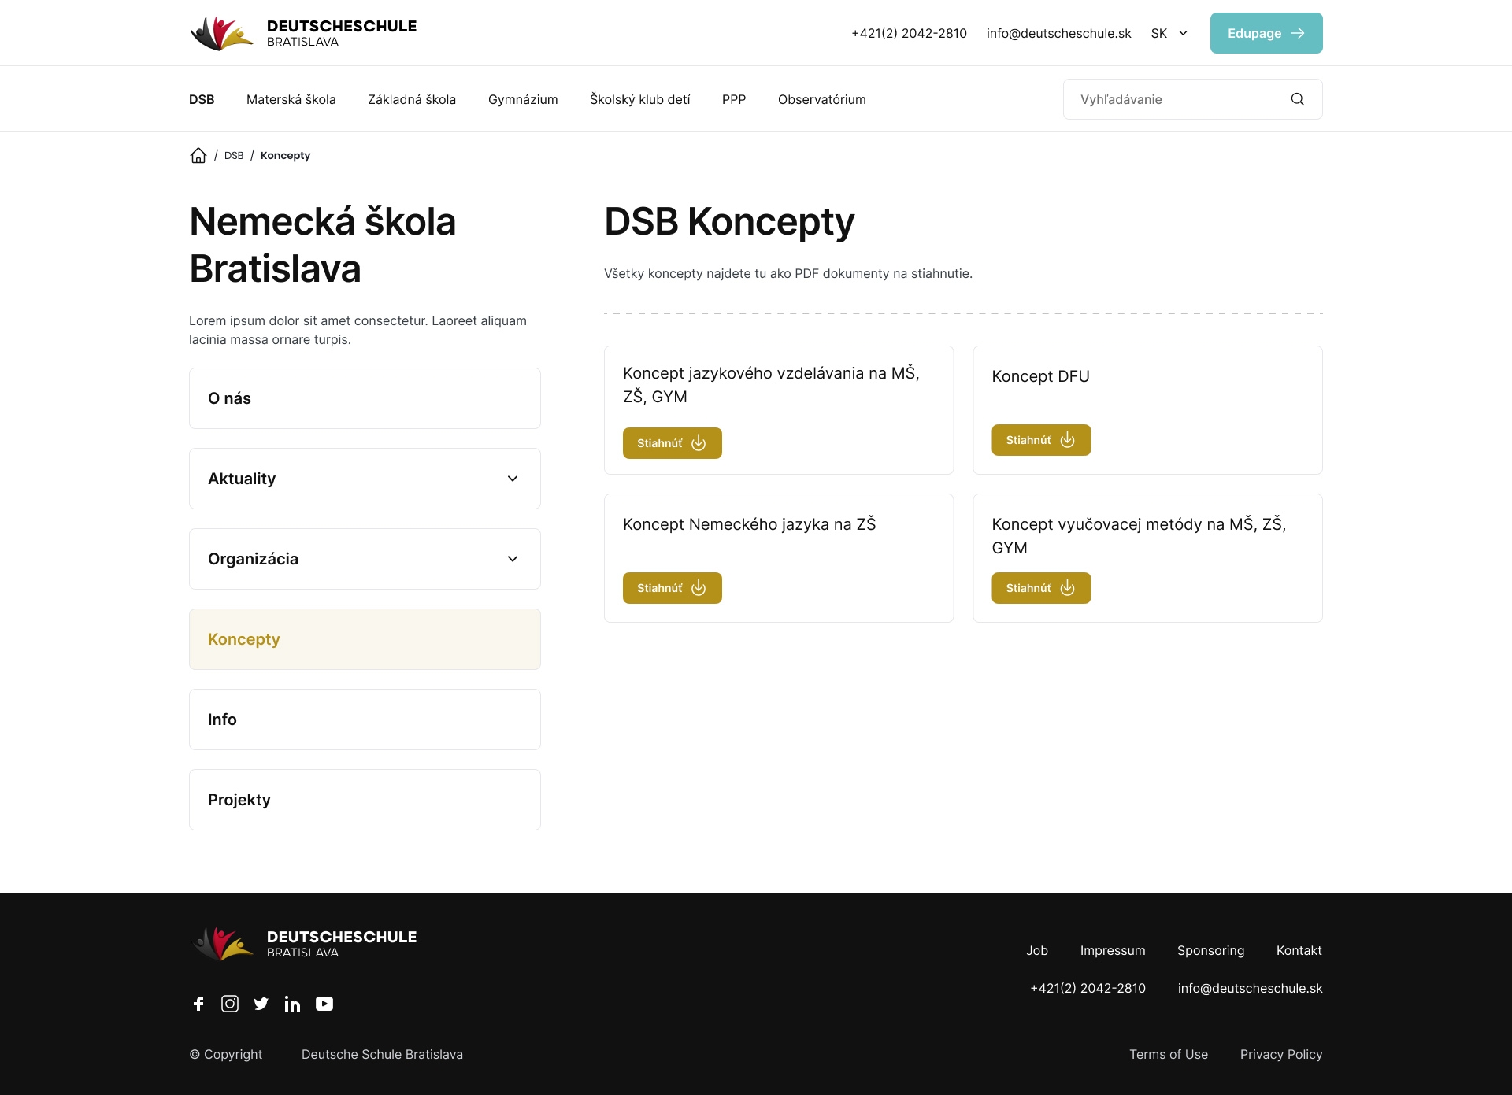
Task: Open the Projekty sidebar item
Action: tap(365, 800)
